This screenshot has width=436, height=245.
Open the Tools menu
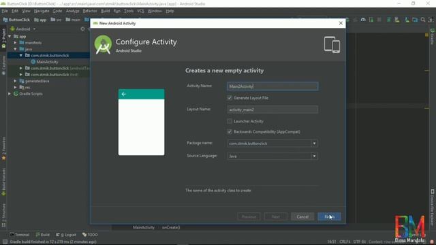tap(129, 11)
